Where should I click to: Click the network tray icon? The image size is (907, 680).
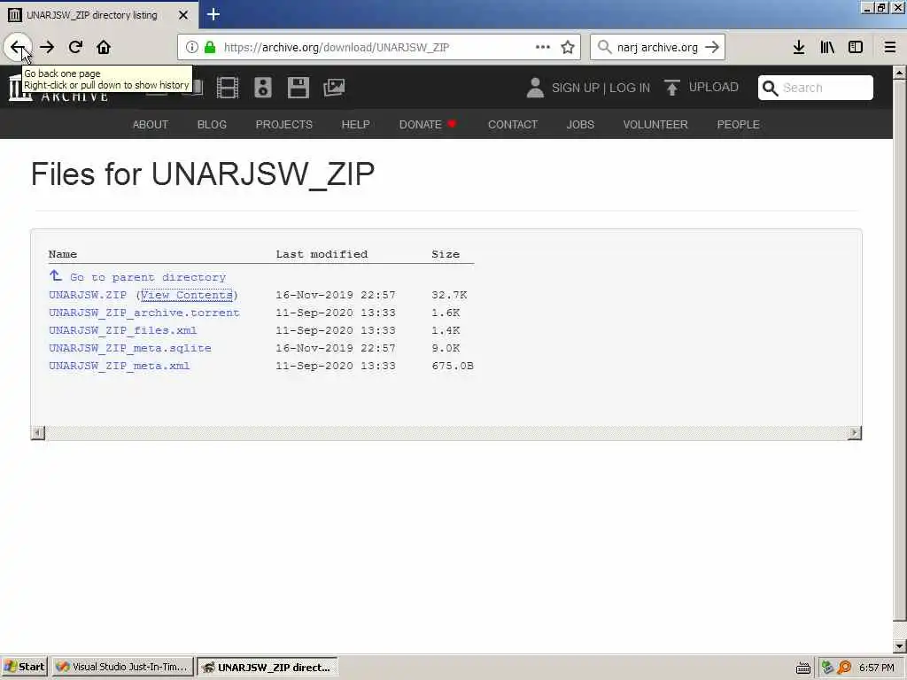pyautogui.click(x=827, y=668)
